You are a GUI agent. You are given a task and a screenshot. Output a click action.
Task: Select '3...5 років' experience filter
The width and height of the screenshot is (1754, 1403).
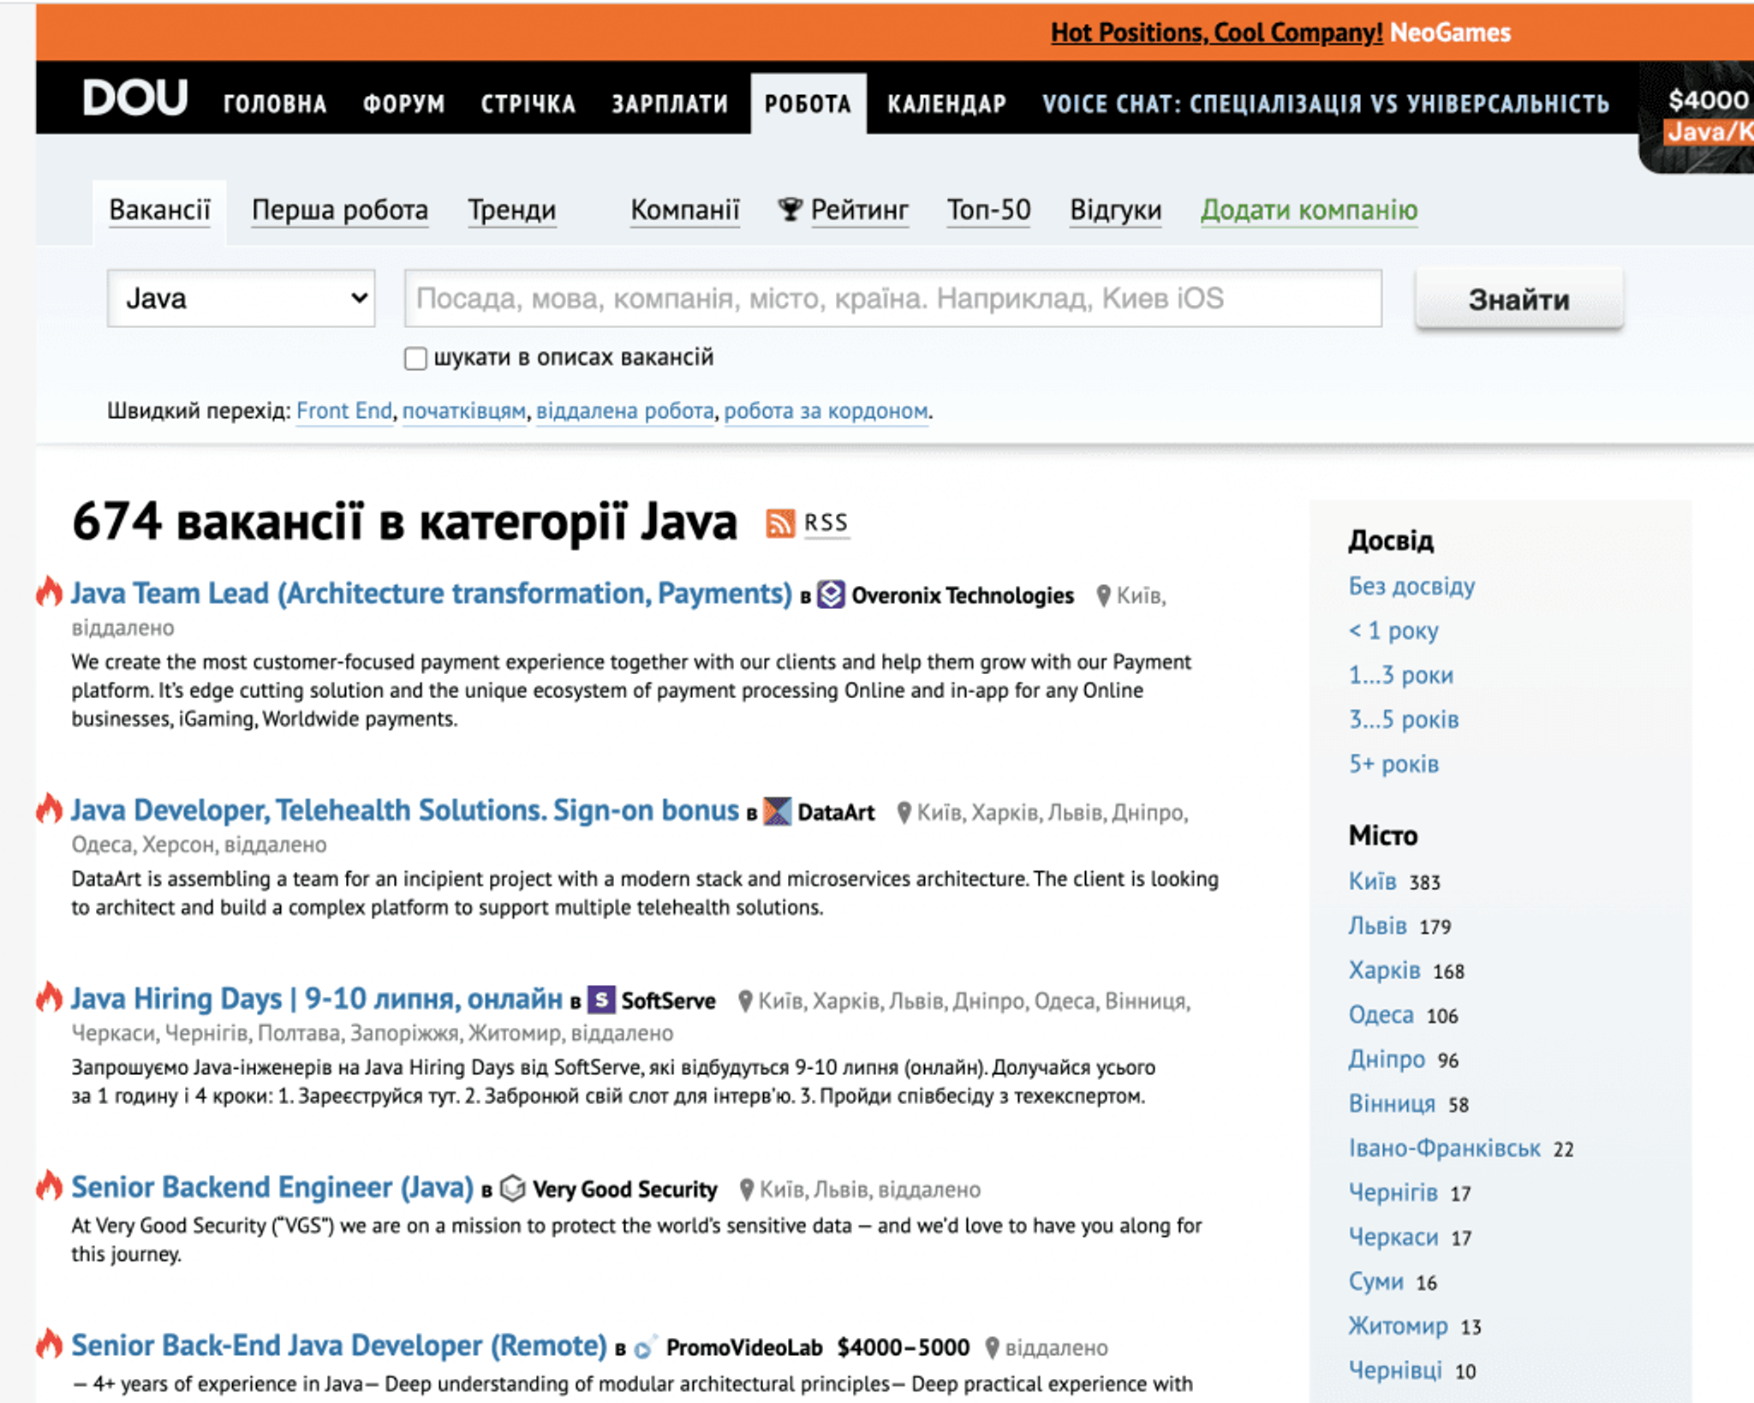coord(1403,719)
